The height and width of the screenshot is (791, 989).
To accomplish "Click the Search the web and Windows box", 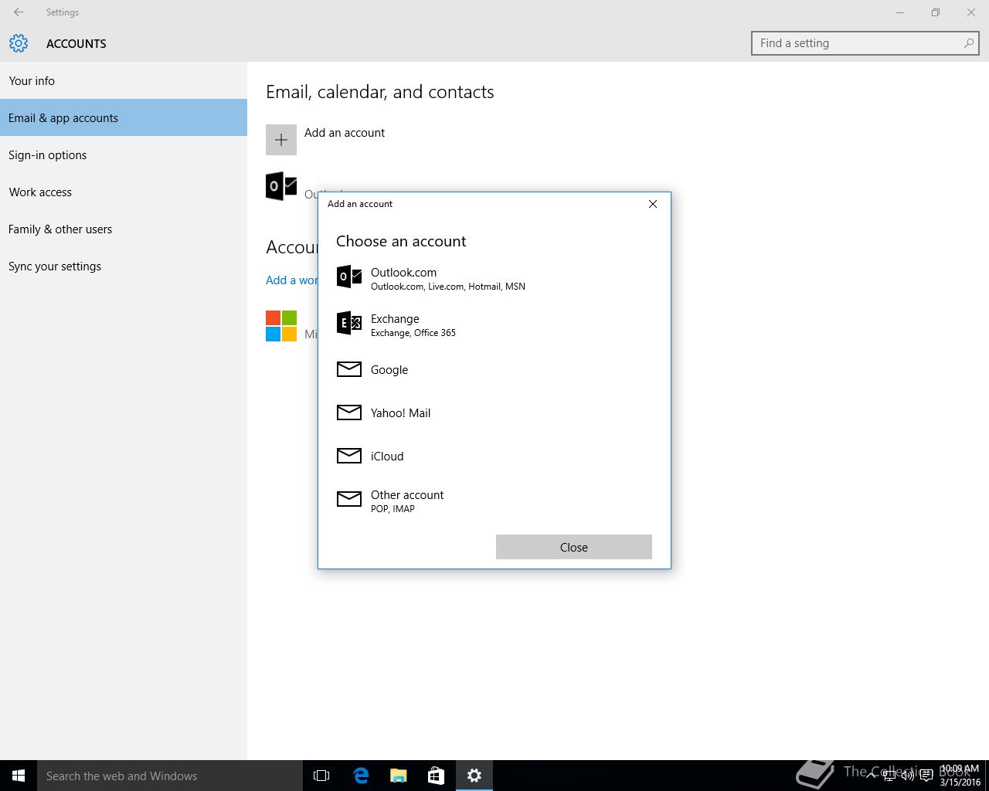I will pyautogui.click(x=170, y=776).
